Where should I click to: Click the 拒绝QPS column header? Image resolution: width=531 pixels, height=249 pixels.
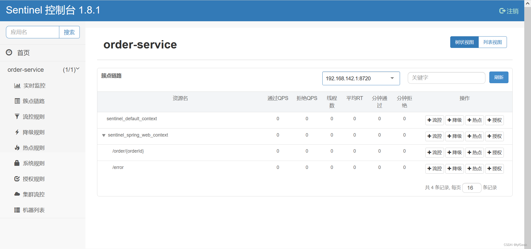coord(307,98)
